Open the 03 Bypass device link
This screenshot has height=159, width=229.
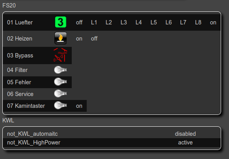(x=20, y=55)
